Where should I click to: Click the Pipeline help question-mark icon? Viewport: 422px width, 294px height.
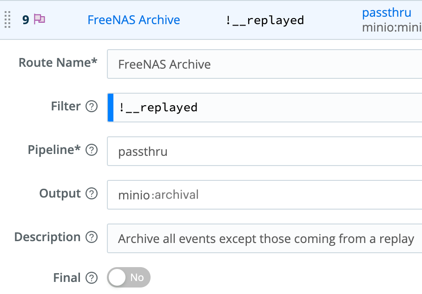click(92, 150)
